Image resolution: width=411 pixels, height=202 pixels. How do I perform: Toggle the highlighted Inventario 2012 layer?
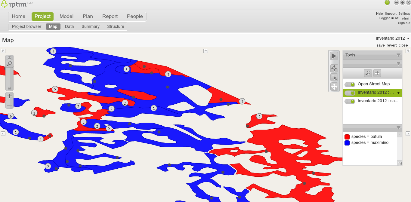pos(350,93)
